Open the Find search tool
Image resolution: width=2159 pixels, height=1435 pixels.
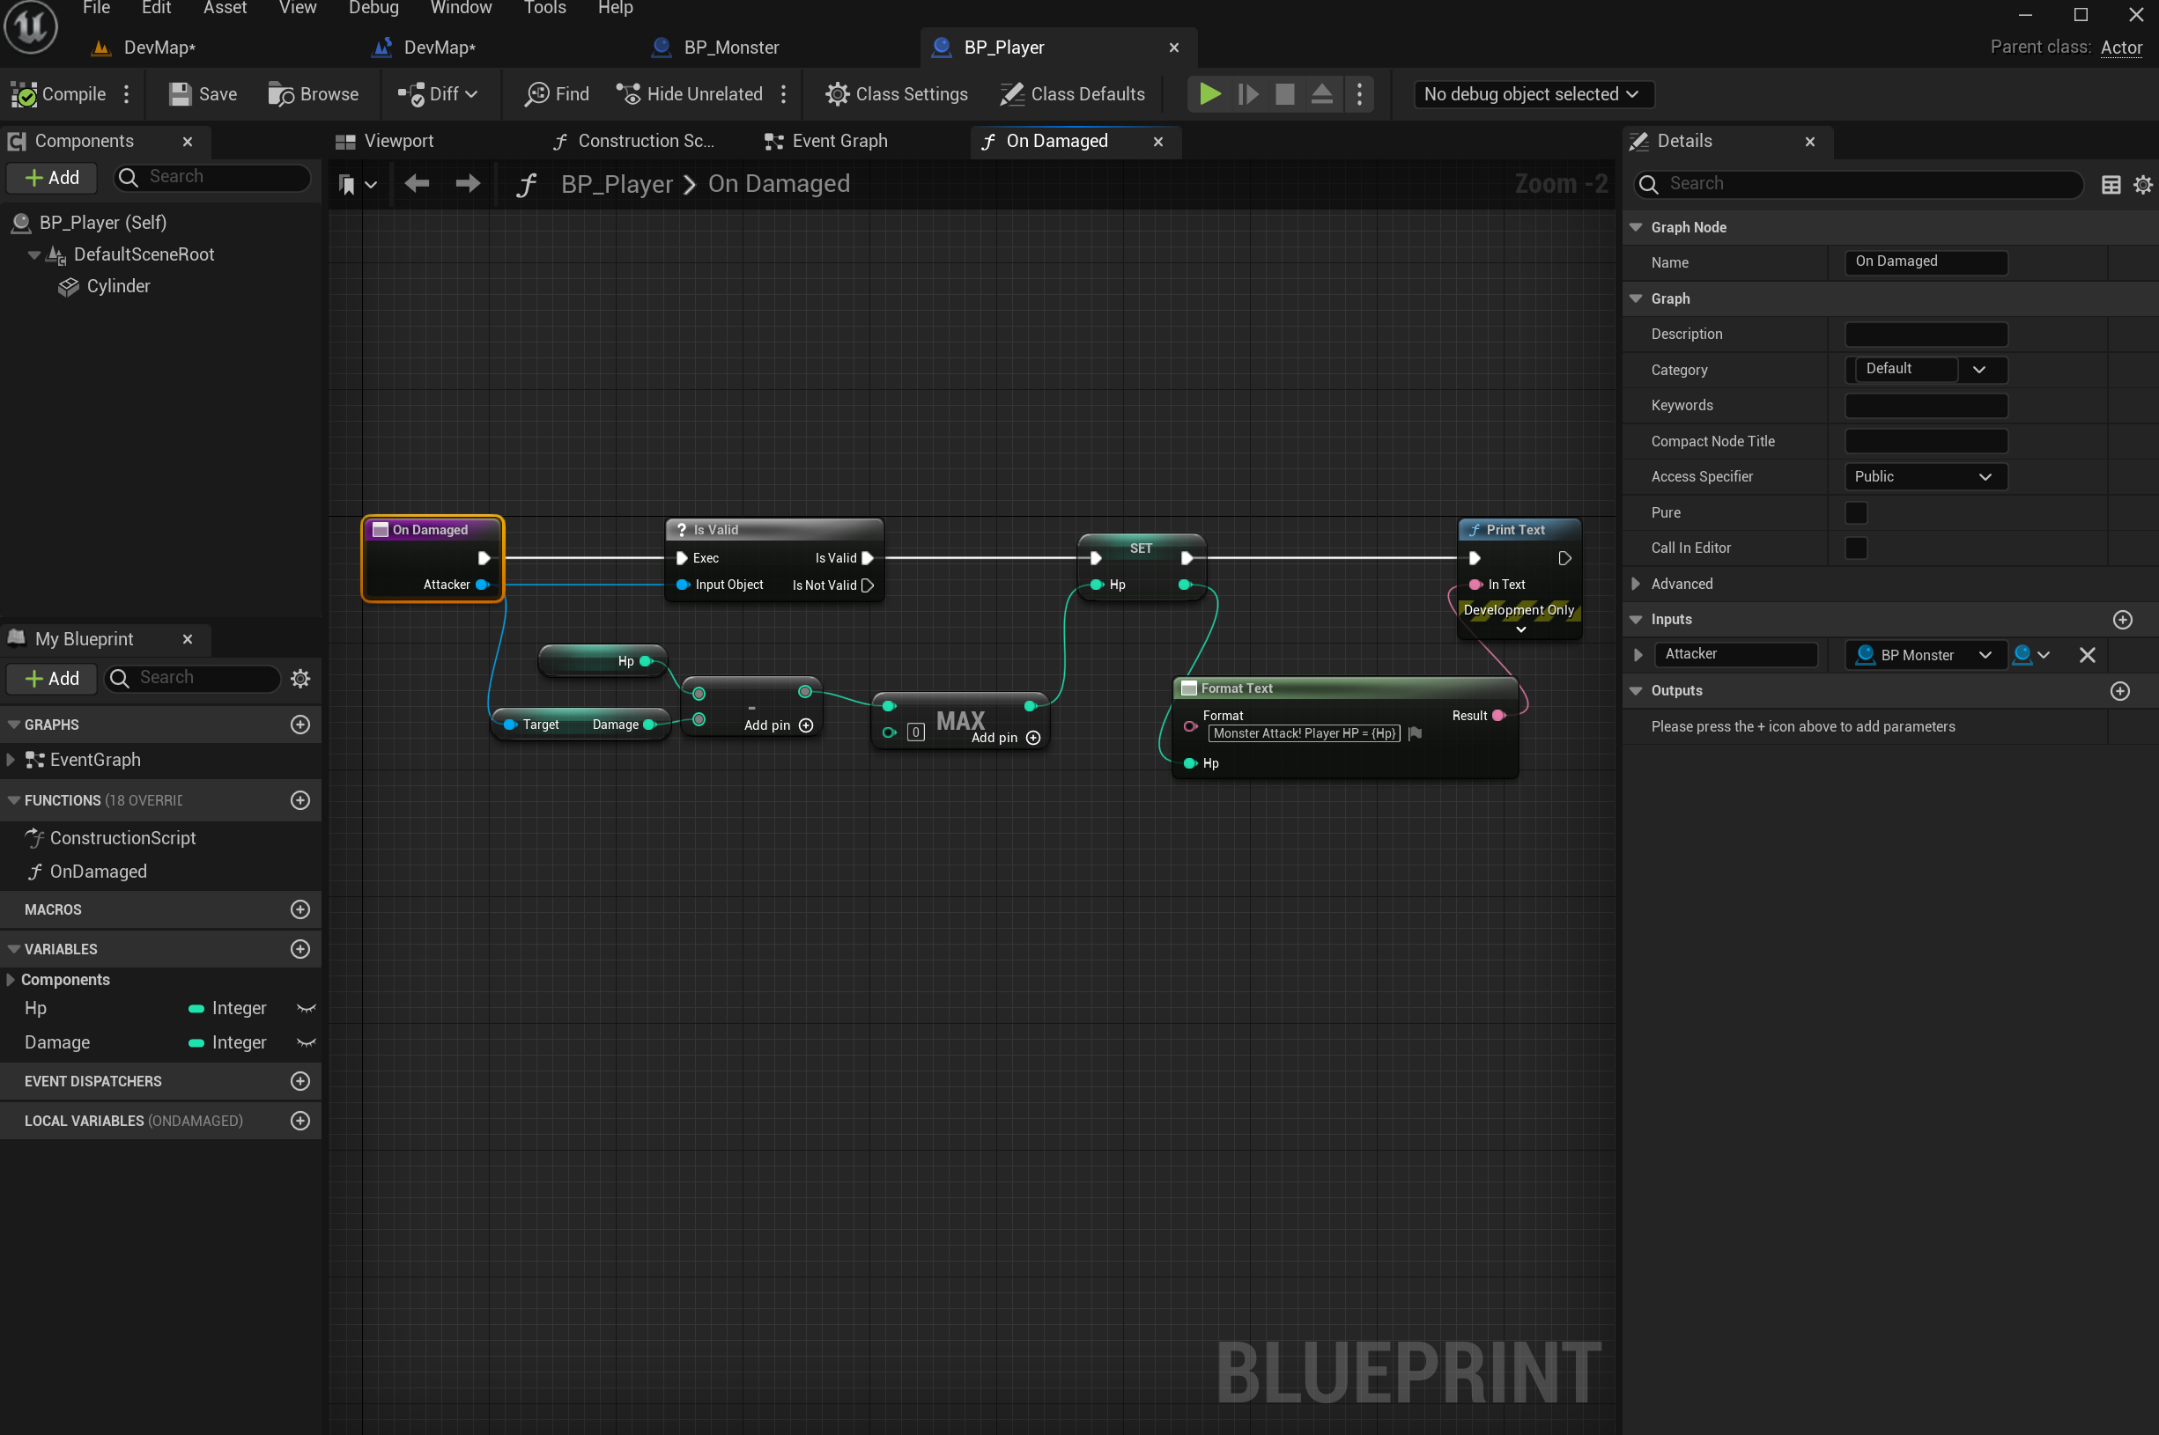point(557,94)
